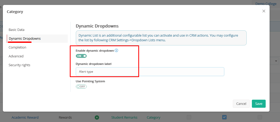Close the Category dialog with the X
The height and width of the screenshot is (122, 280).
point(264,11)
